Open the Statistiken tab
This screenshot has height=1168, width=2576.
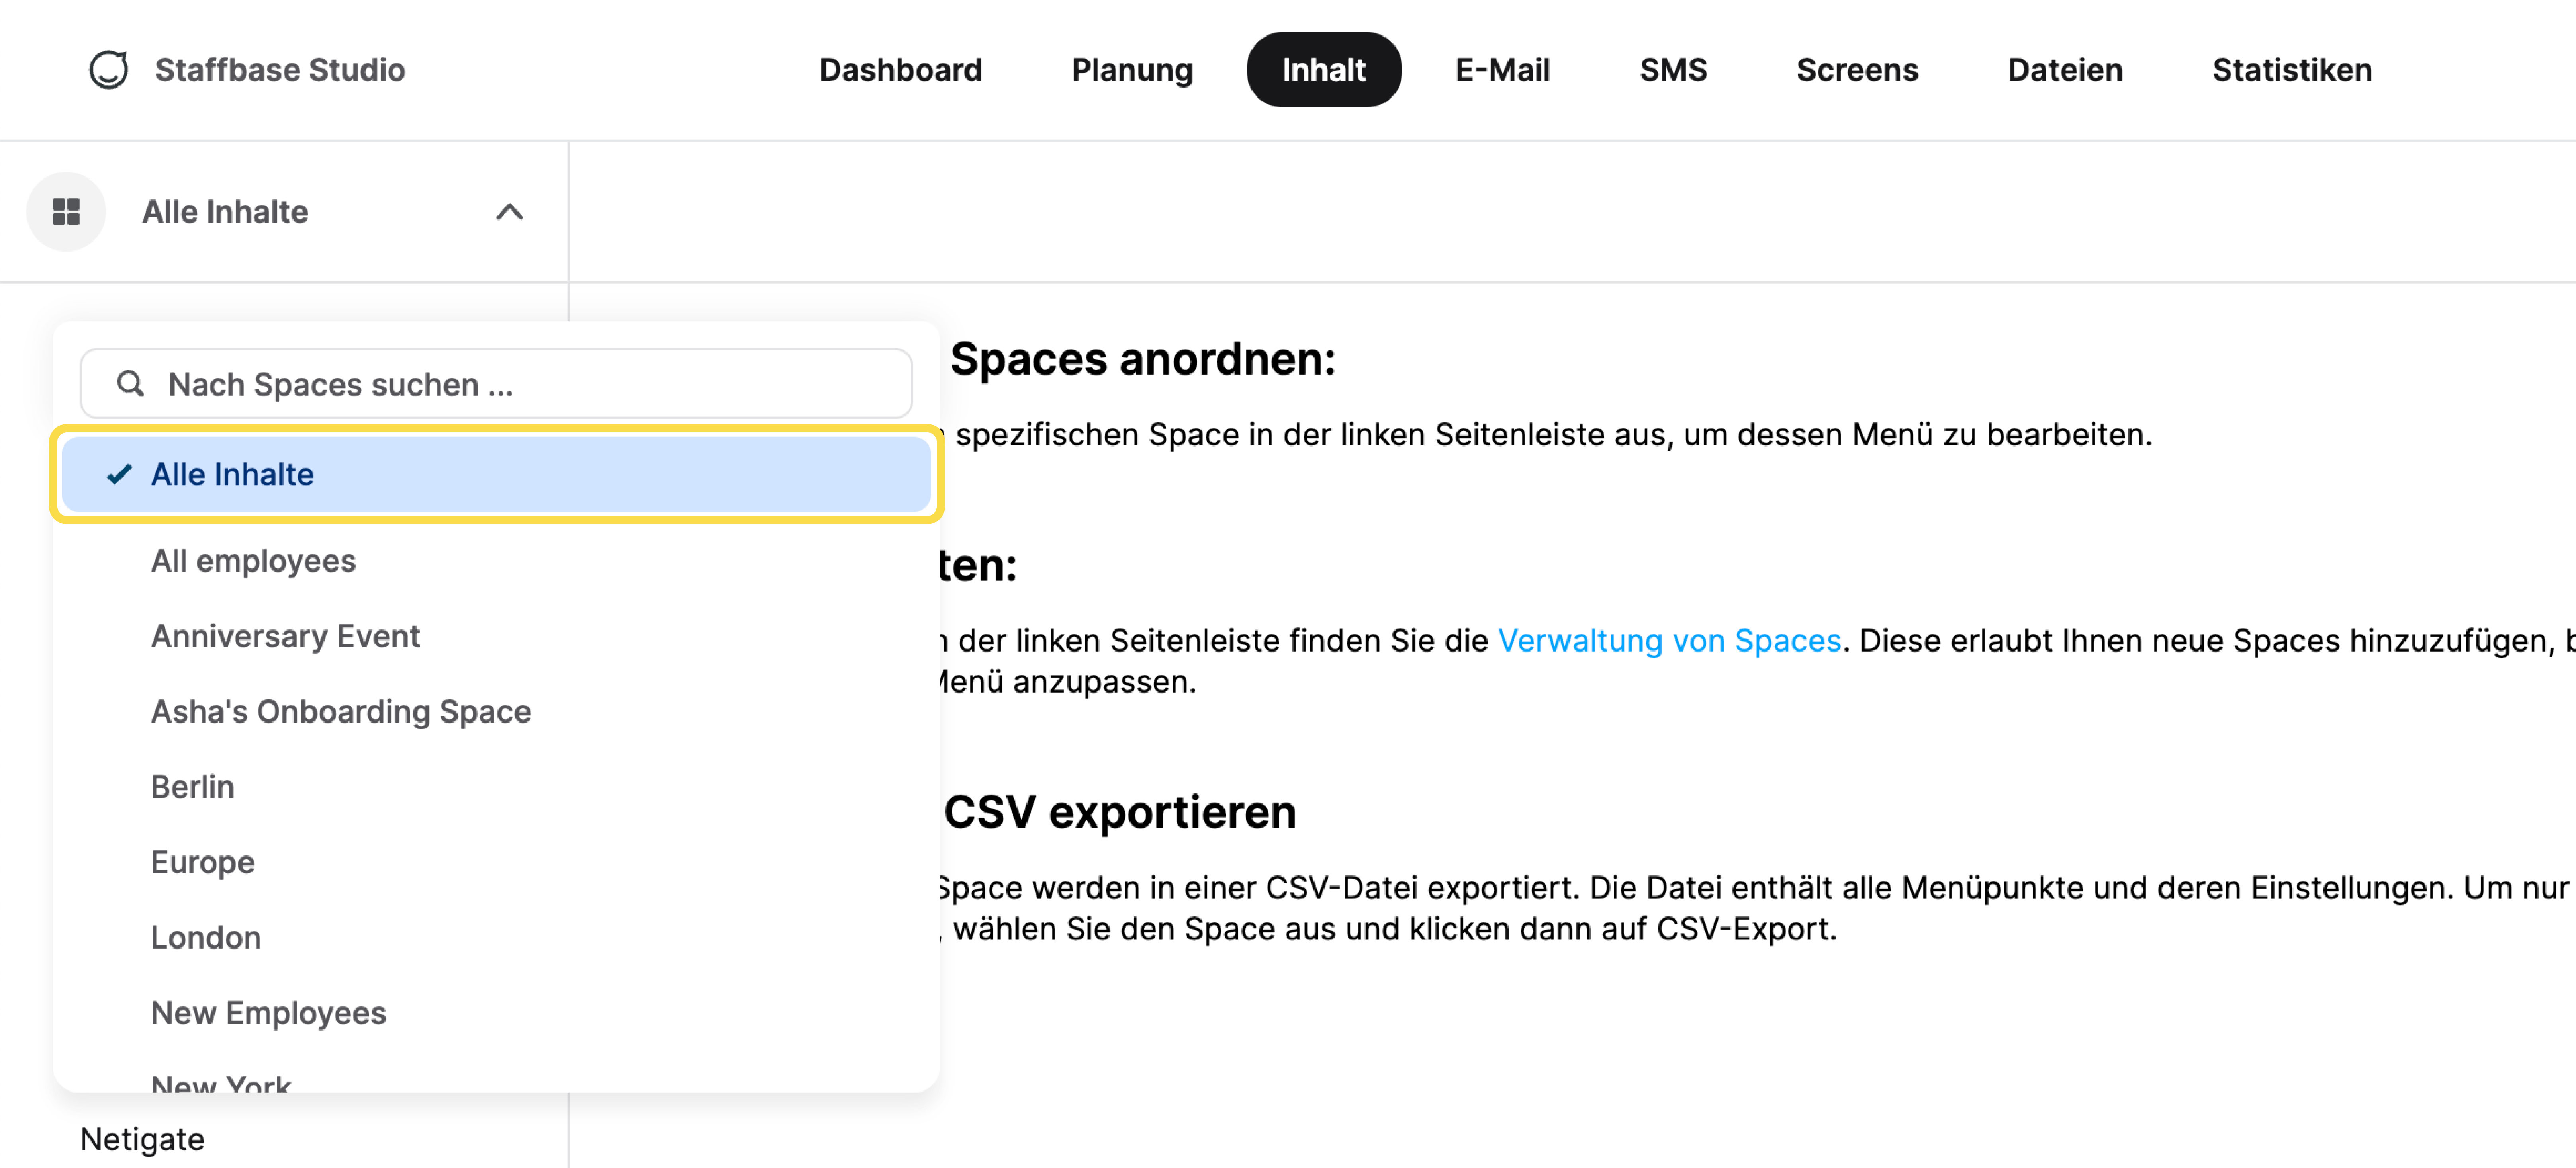[2291, 70]
